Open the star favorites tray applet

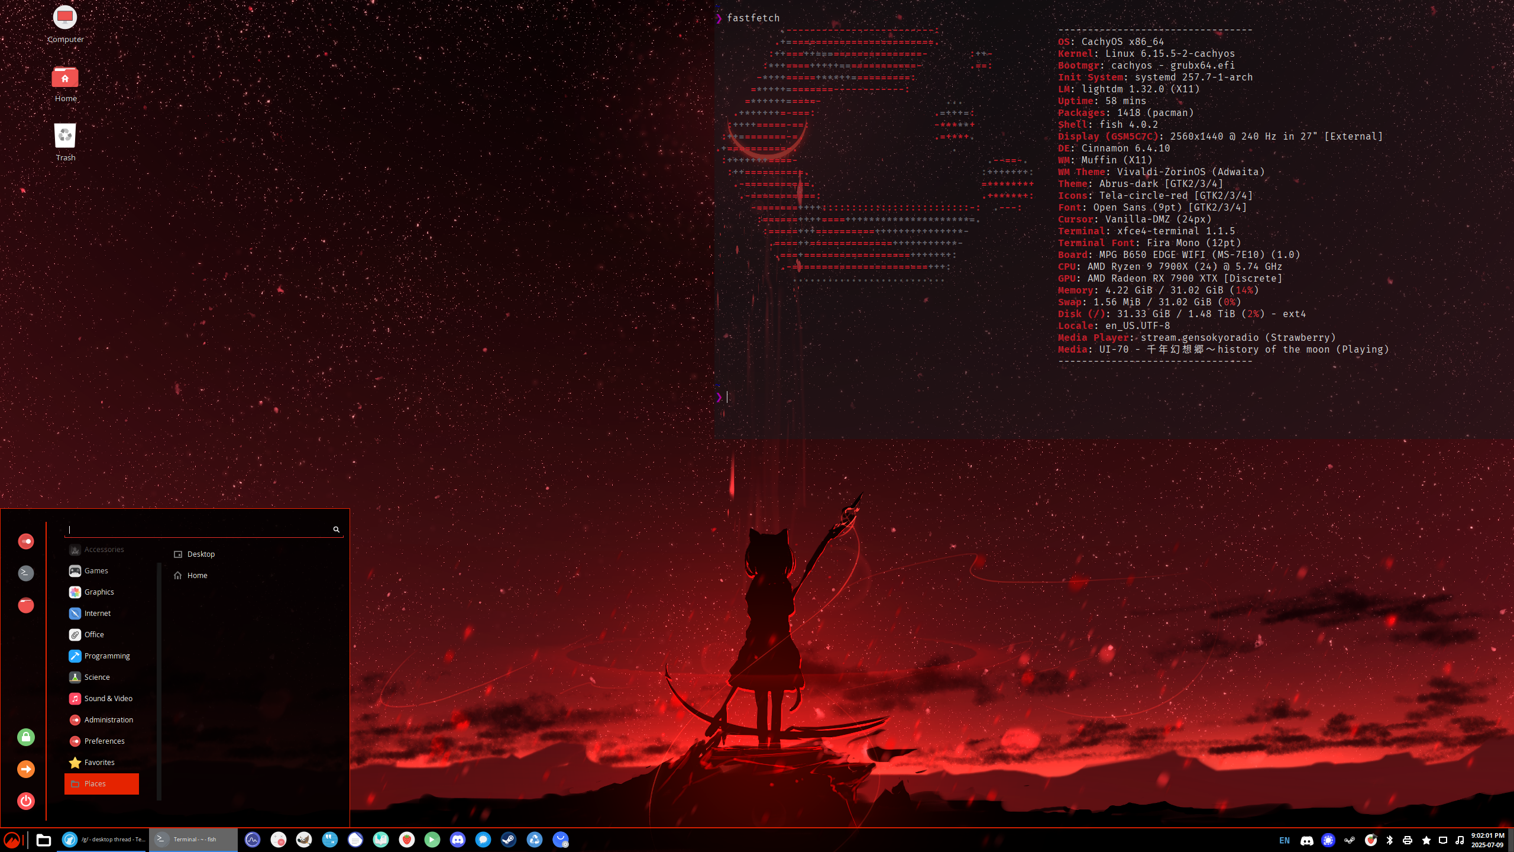[x=1426, y=840]
